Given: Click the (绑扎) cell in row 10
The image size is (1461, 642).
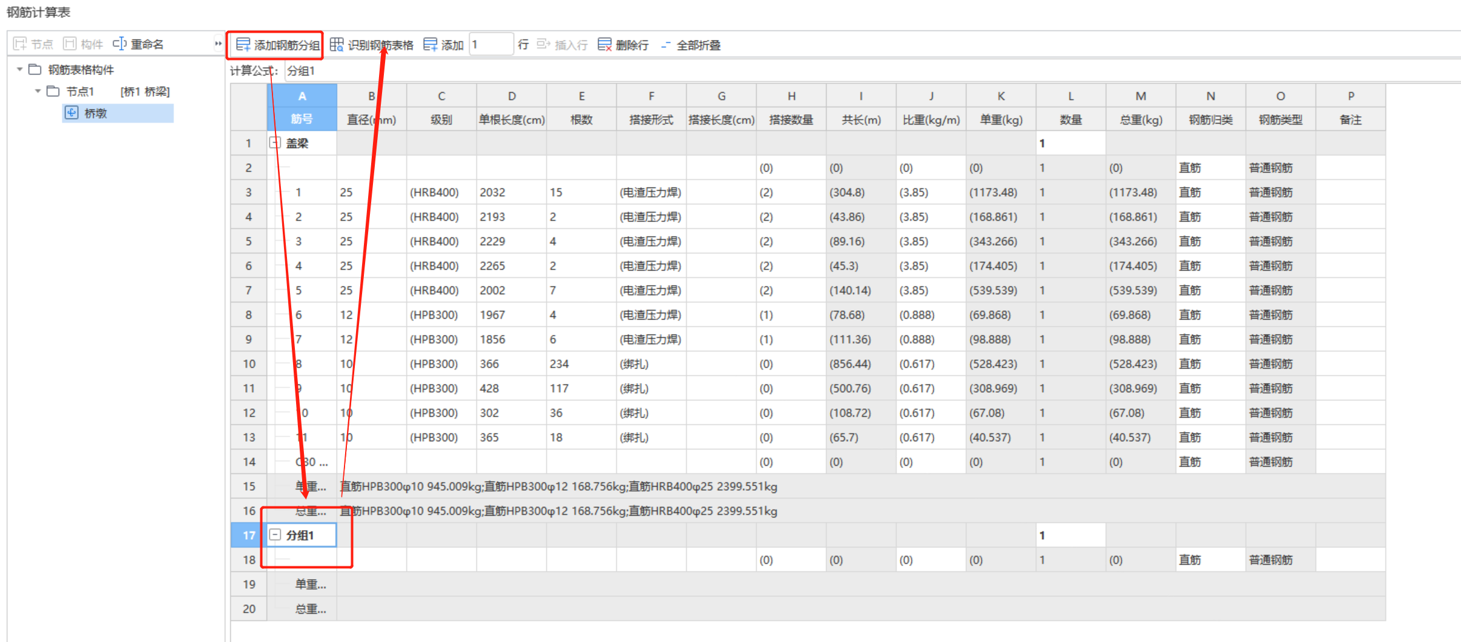Looking at the screenshot, I should click(x=651, y=364).
